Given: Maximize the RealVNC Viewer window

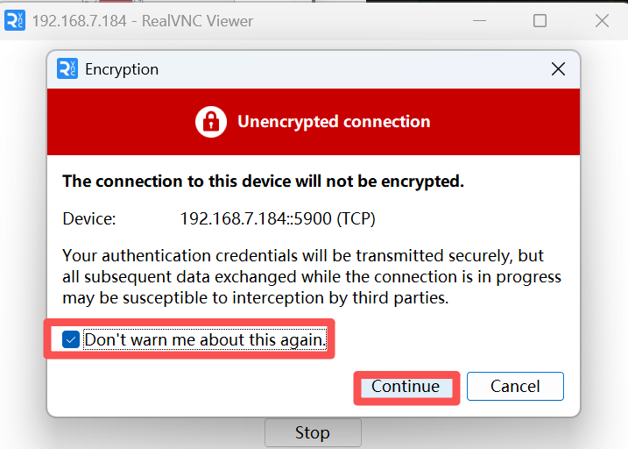Looking at the screenshot, I should click(540, 21).
